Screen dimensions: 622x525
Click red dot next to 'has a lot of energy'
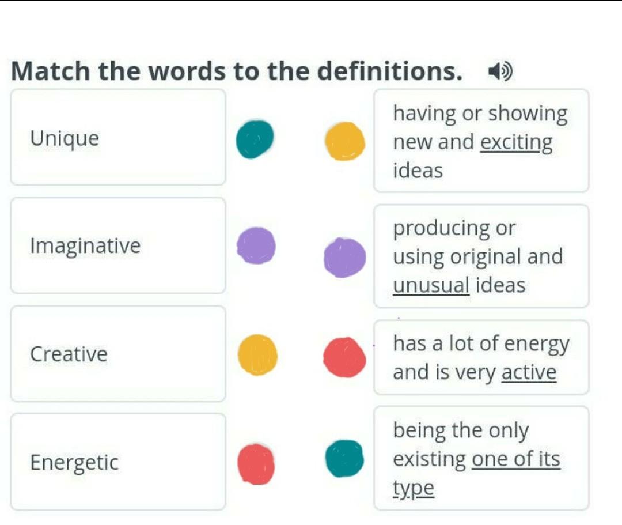[344, 357]
